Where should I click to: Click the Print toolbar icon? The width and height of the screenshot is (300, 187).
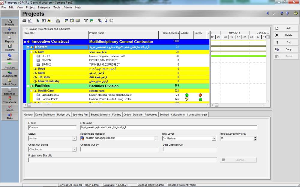(x=24, y=21)
